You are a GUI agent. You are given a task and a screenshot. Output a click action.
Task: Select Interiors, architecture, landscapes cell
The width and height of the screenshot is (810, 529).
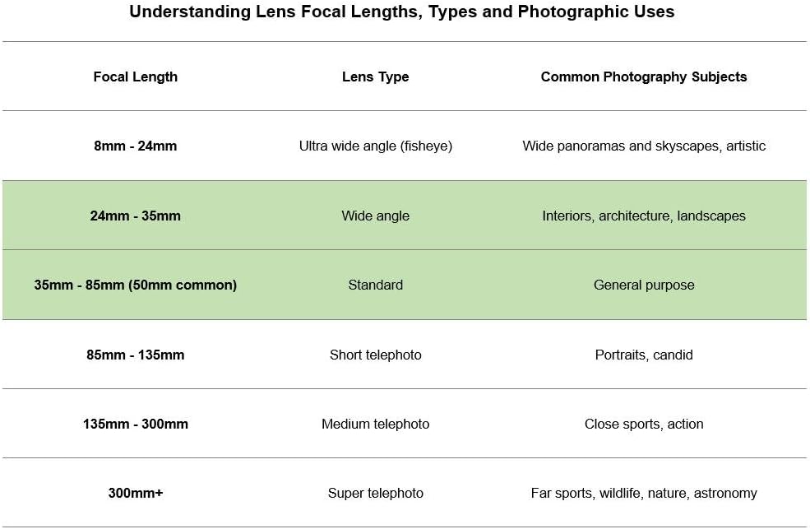coord(644,216)
